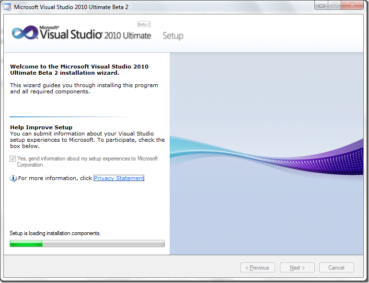Viewport: 369px width, 283px height.
Task: Click the welcome heading text
Action: pos(79,69)
